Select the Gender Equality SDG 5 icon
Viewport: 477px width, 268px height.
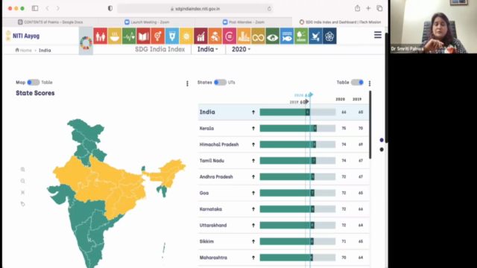click(157, 36)
